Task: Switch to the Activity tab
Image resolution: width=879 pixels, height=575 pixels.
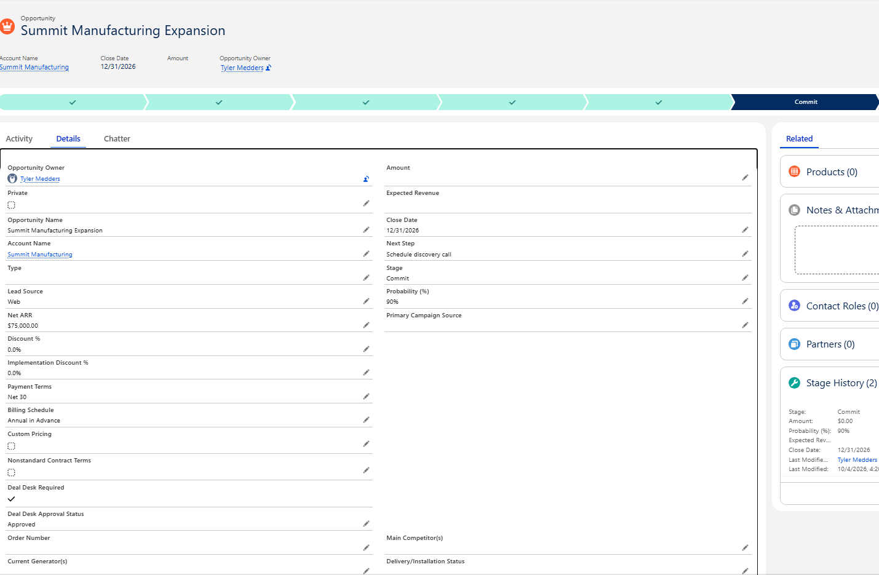Action: click(19, 138)
